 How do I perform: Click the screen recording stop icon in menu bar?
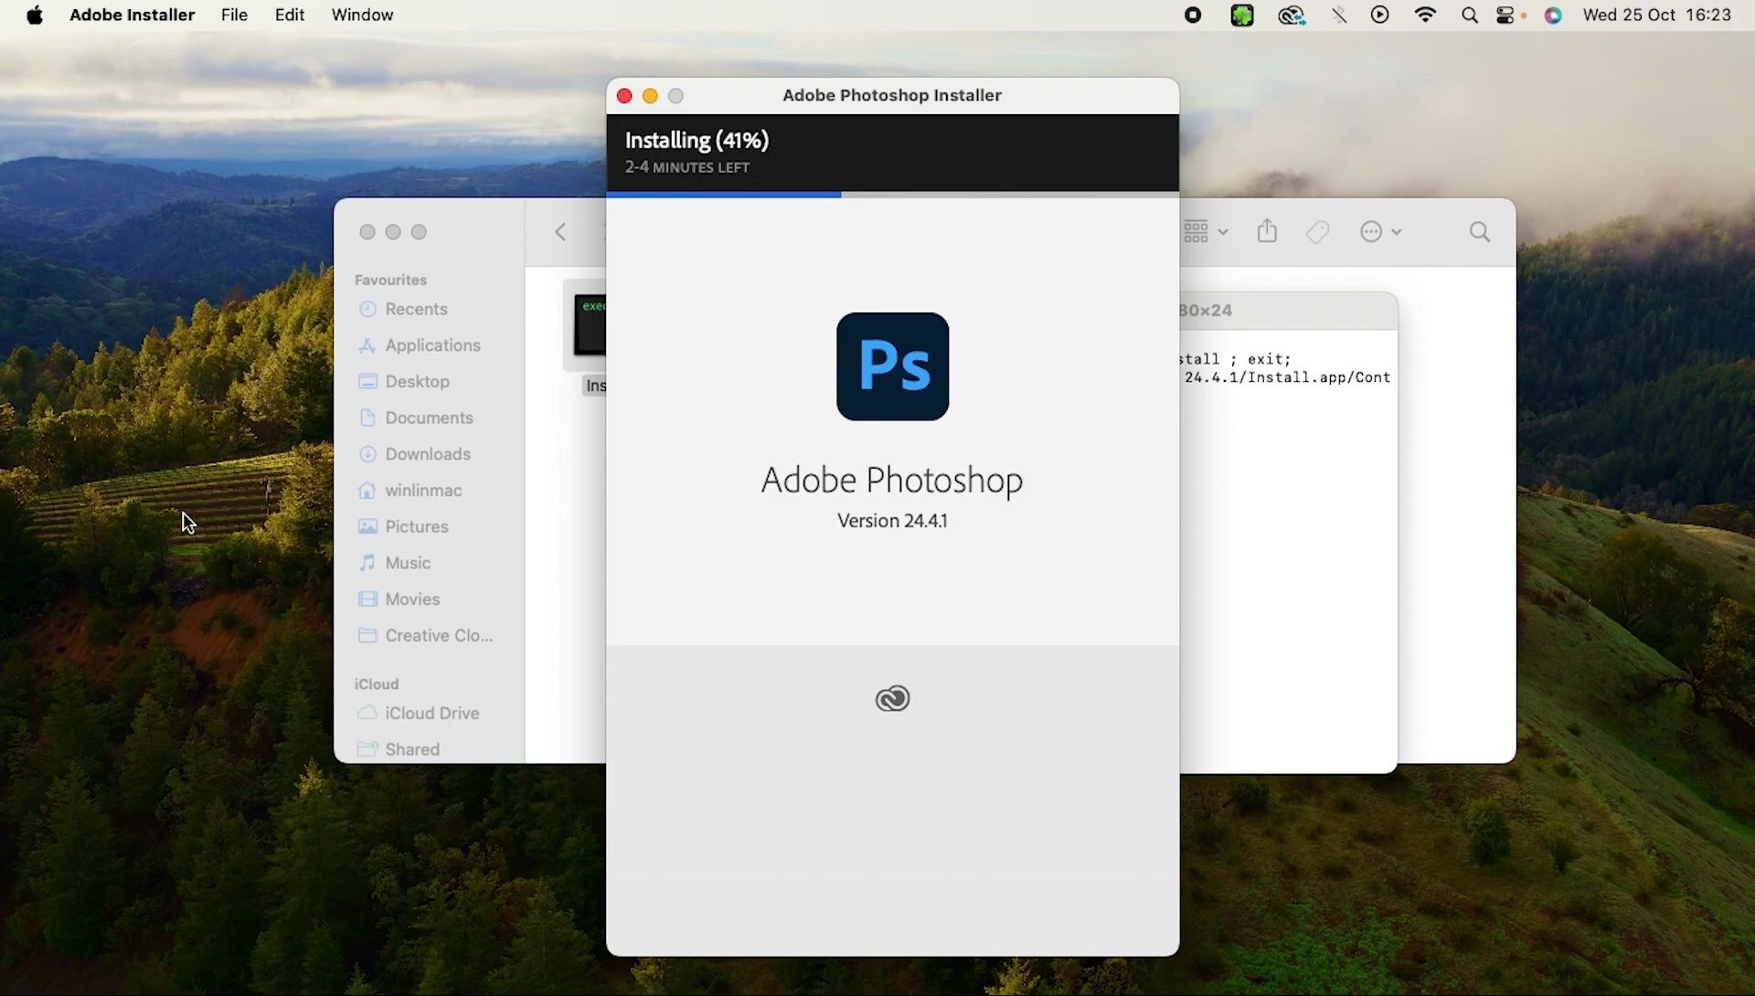[x=1193, y=15]
